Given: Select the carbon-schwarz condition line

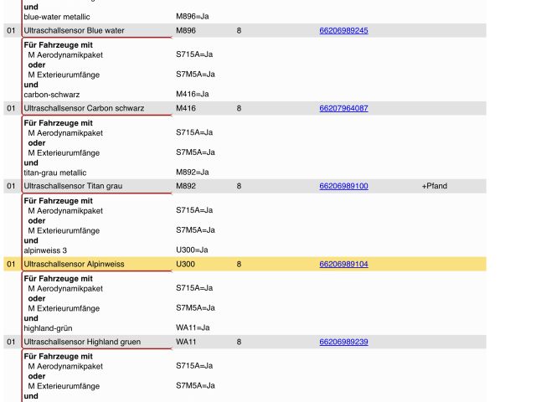Looking at the screenshot, I should point(52,94).
